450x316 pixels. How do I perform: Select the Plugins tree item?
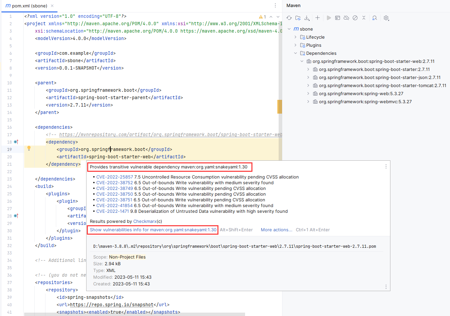click(314, 45)
